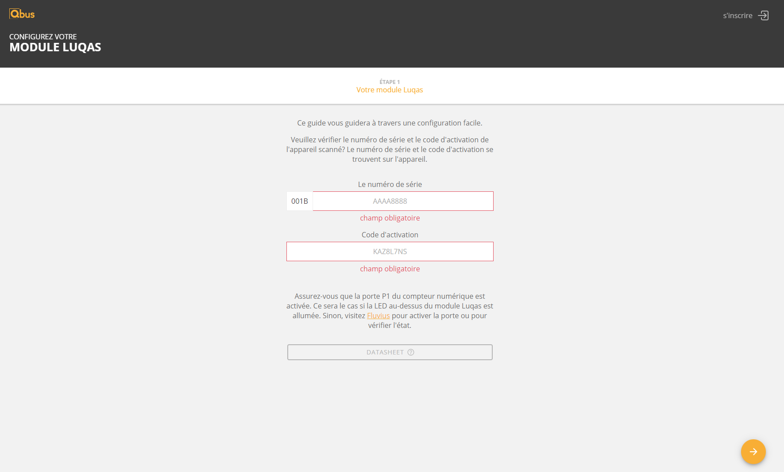Open the Fluvius link
This screenshot has height=472, width=784.
pyautogui.click(x=378, y=316)
